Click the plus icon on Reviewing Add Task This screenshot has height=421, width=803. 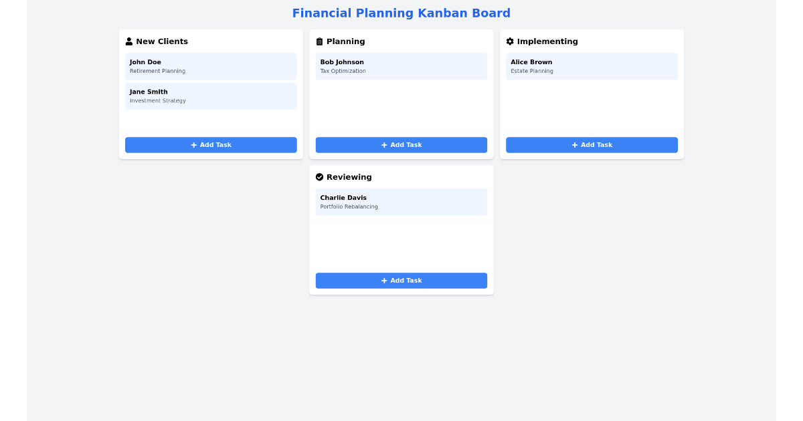383,280
